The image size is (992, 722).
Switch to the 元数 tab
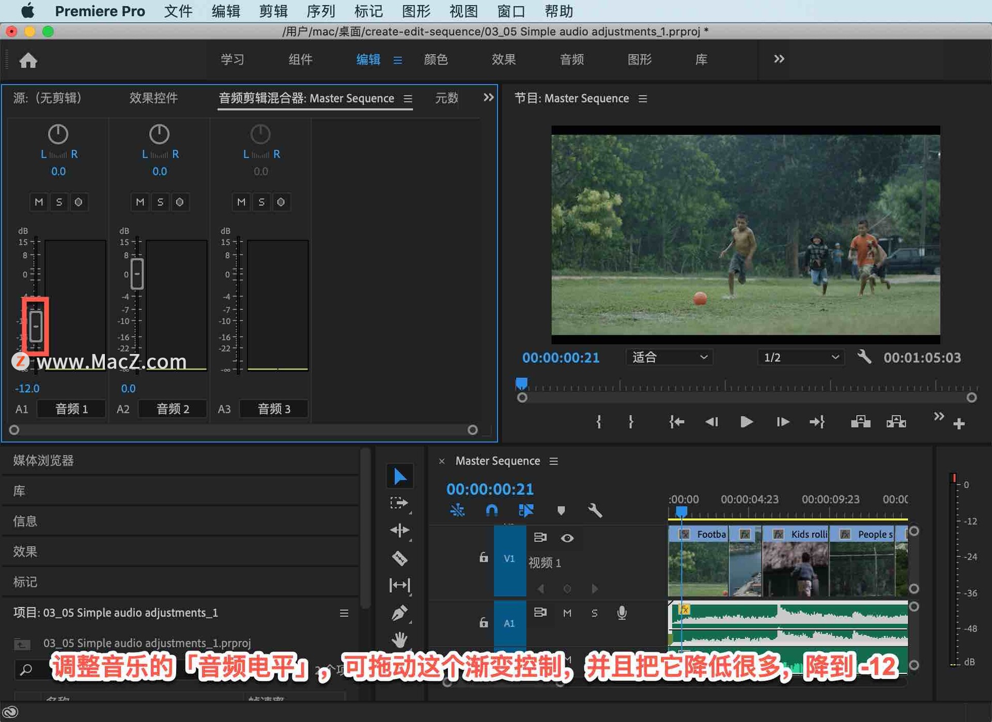coord(446,98)
